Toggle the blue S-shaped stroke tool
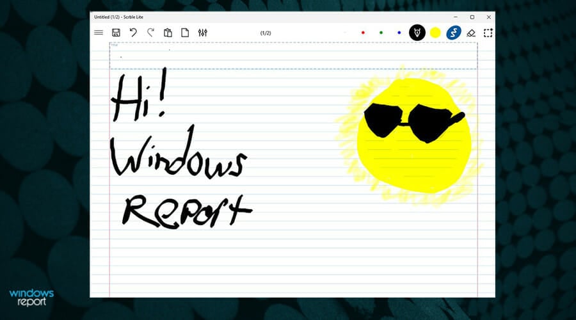Image resolution: width=576 pixels, height=320 pixels. 454,33
